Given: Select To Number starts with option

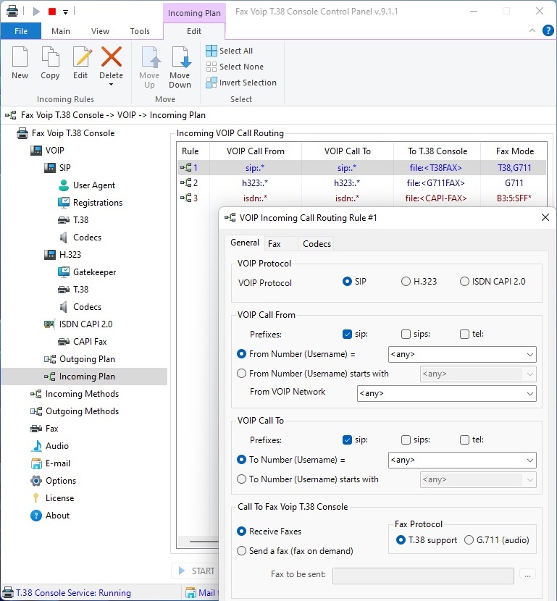Looking at the screenshot, I should click(241, 479).
